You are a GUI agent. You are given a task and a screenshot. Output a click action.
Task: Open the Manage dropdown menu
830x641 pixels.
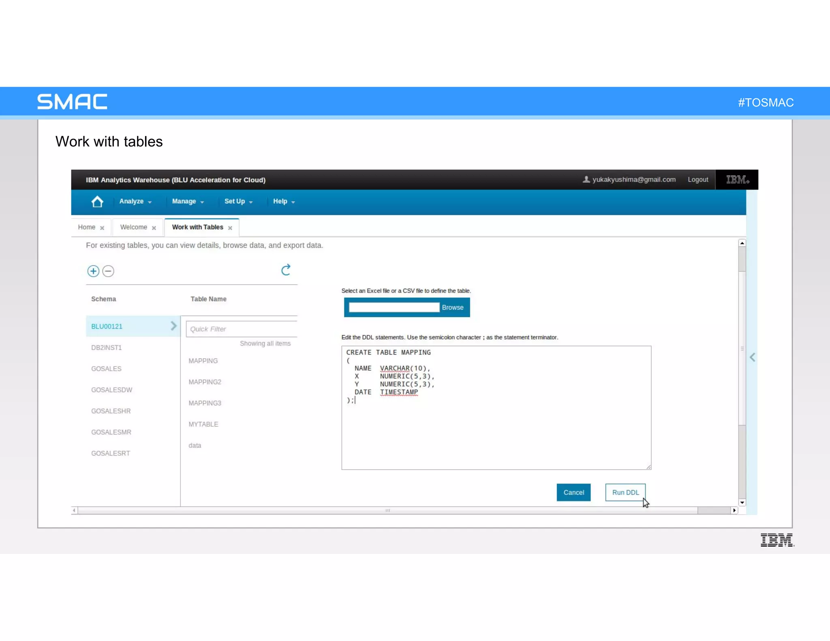[188, 201]
